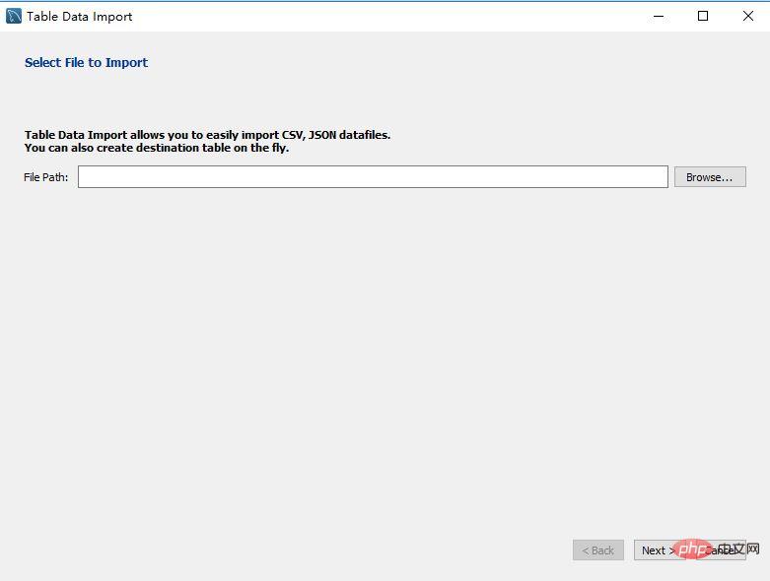The width and height of the screenshot is (770, 581).
Task: Click empty title bar area right of the title
Action: [394, 16]
